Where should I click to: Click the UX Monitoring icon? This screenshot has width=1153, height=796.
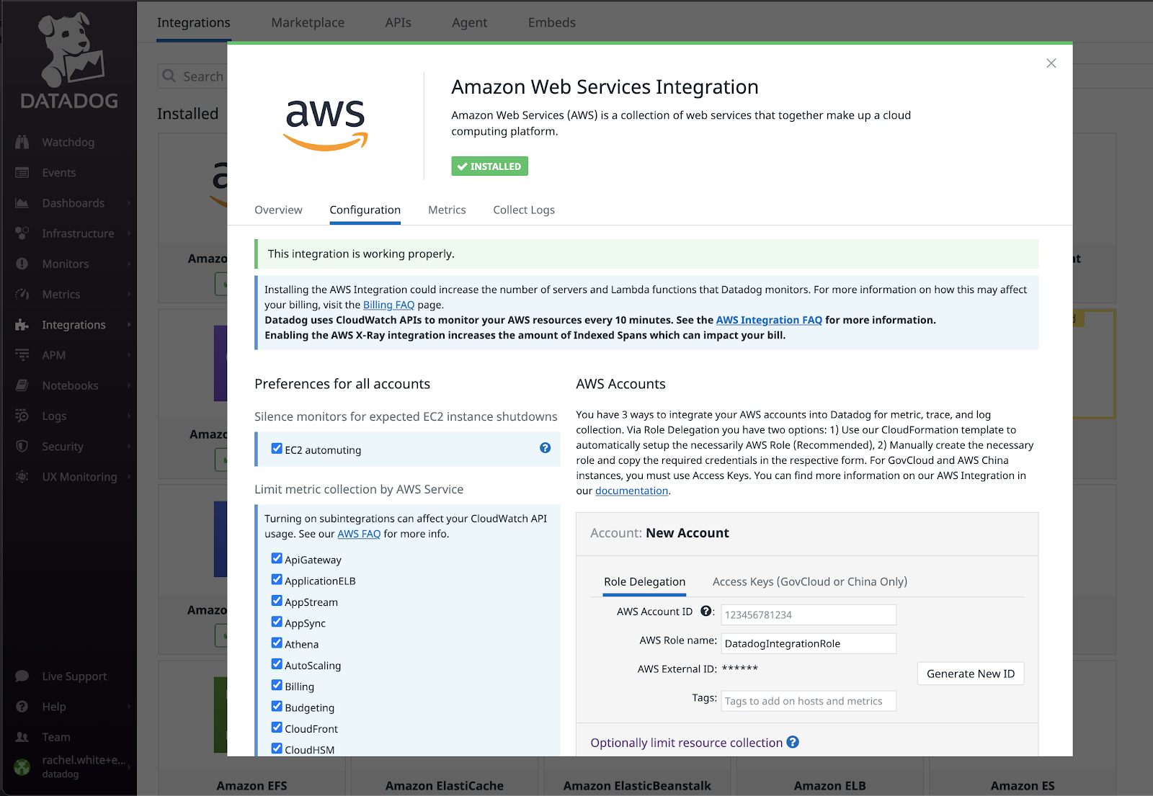click(22, 477)
